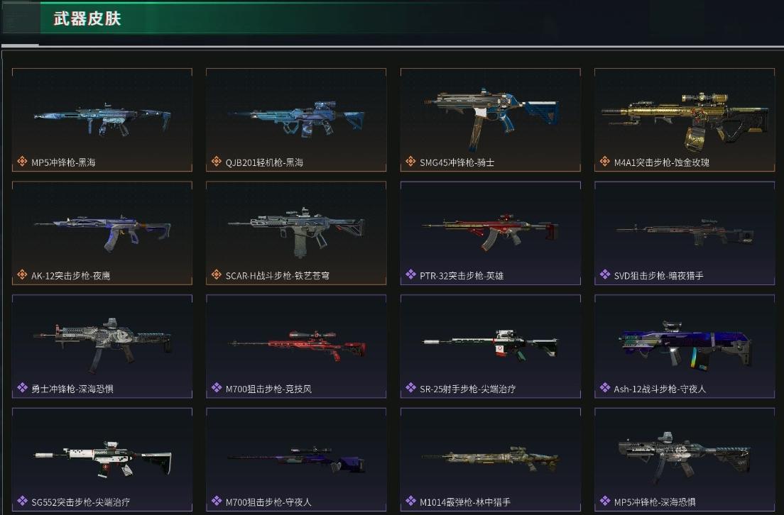Click the purple rarity icon beside M1014霰弹枪-林中猎手
The width and height of the screenshot is (784, 515).
click(x=410, y=501)
